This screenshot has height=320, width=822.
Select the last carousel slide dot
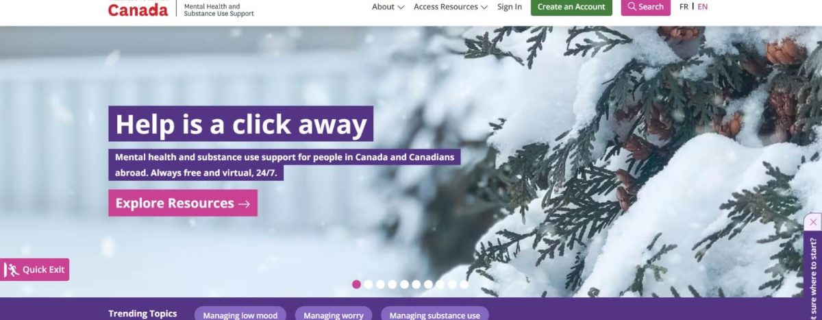[464, 284]
